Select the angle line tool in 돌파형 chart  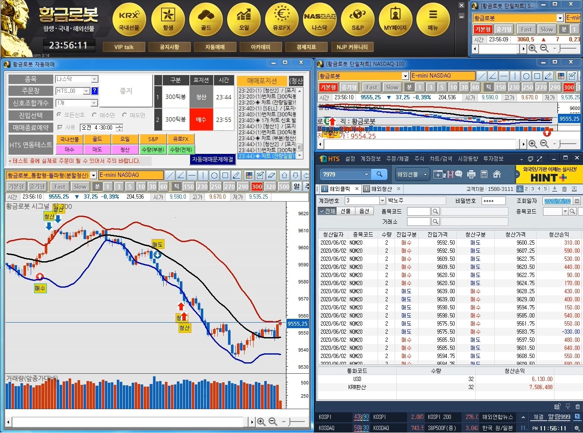[181, 175]
